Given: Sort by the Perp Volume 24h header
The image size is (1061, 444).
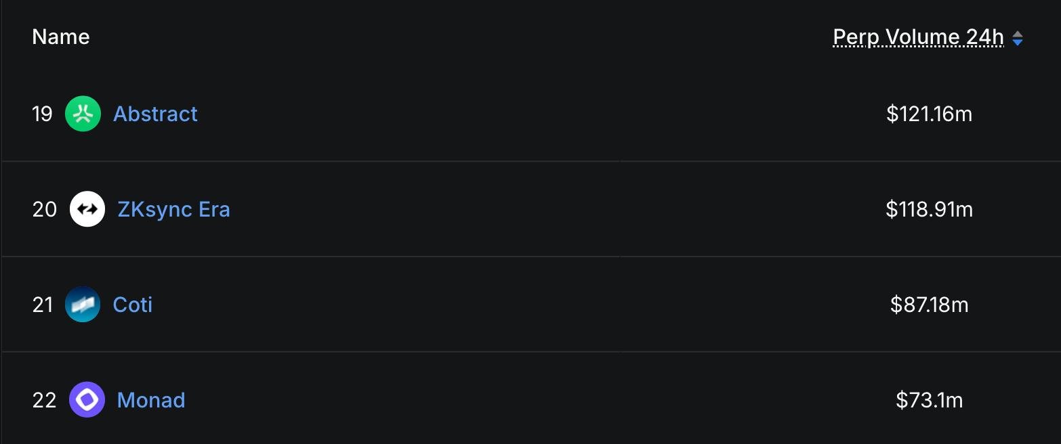Looking at the screenshot, I should (918, 37).
